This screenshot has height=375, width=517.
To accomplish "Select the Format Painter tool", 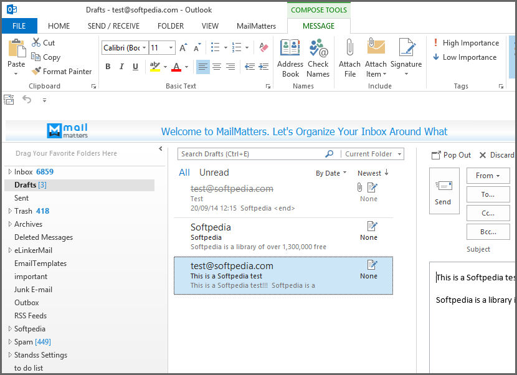I will click(x=62, y=72).
